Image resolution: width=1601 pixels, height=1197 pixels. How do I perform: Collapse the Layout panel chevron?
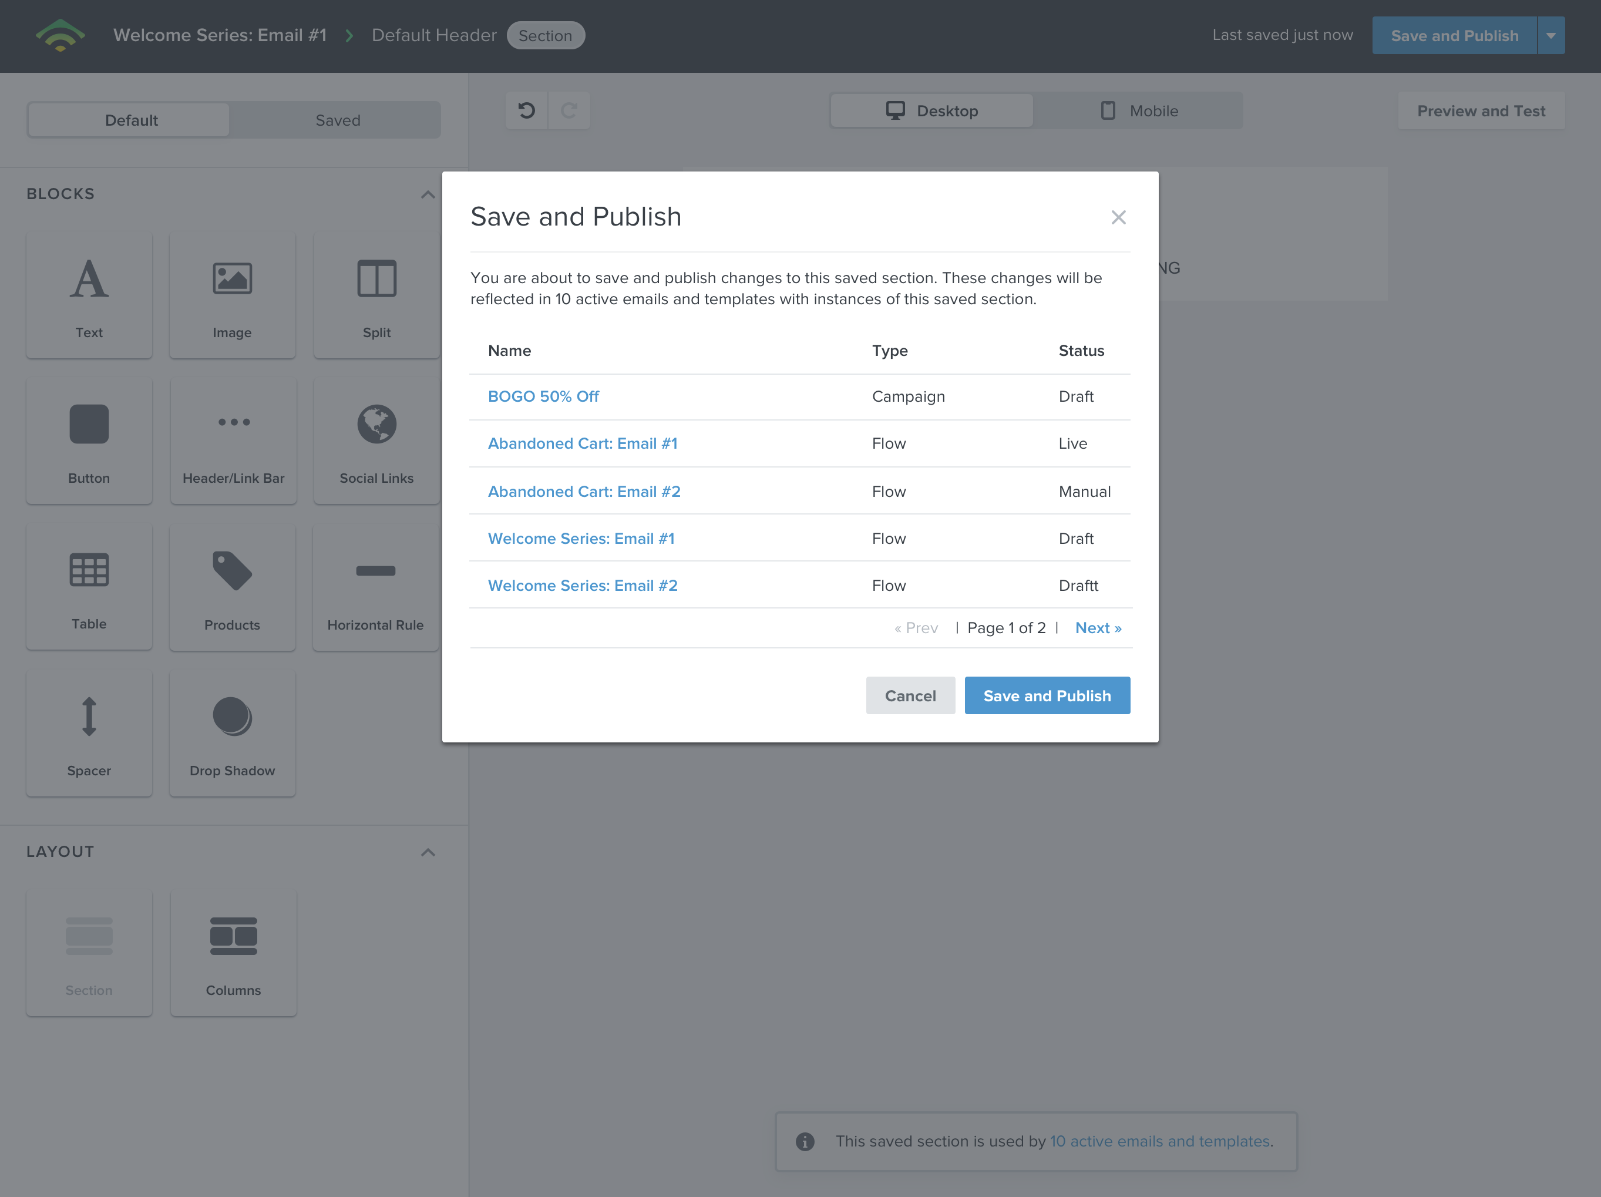coord(428,852)
